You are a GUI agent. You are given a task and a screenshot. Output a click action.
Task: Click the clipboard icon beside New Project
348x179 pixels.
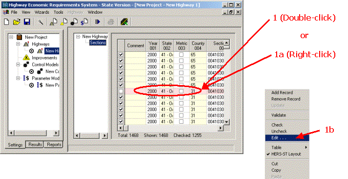click(20, 37)
